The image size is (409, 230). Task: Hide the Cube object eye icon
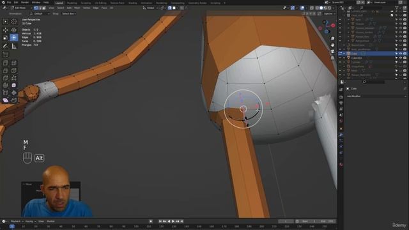click(x=401, y=54)
